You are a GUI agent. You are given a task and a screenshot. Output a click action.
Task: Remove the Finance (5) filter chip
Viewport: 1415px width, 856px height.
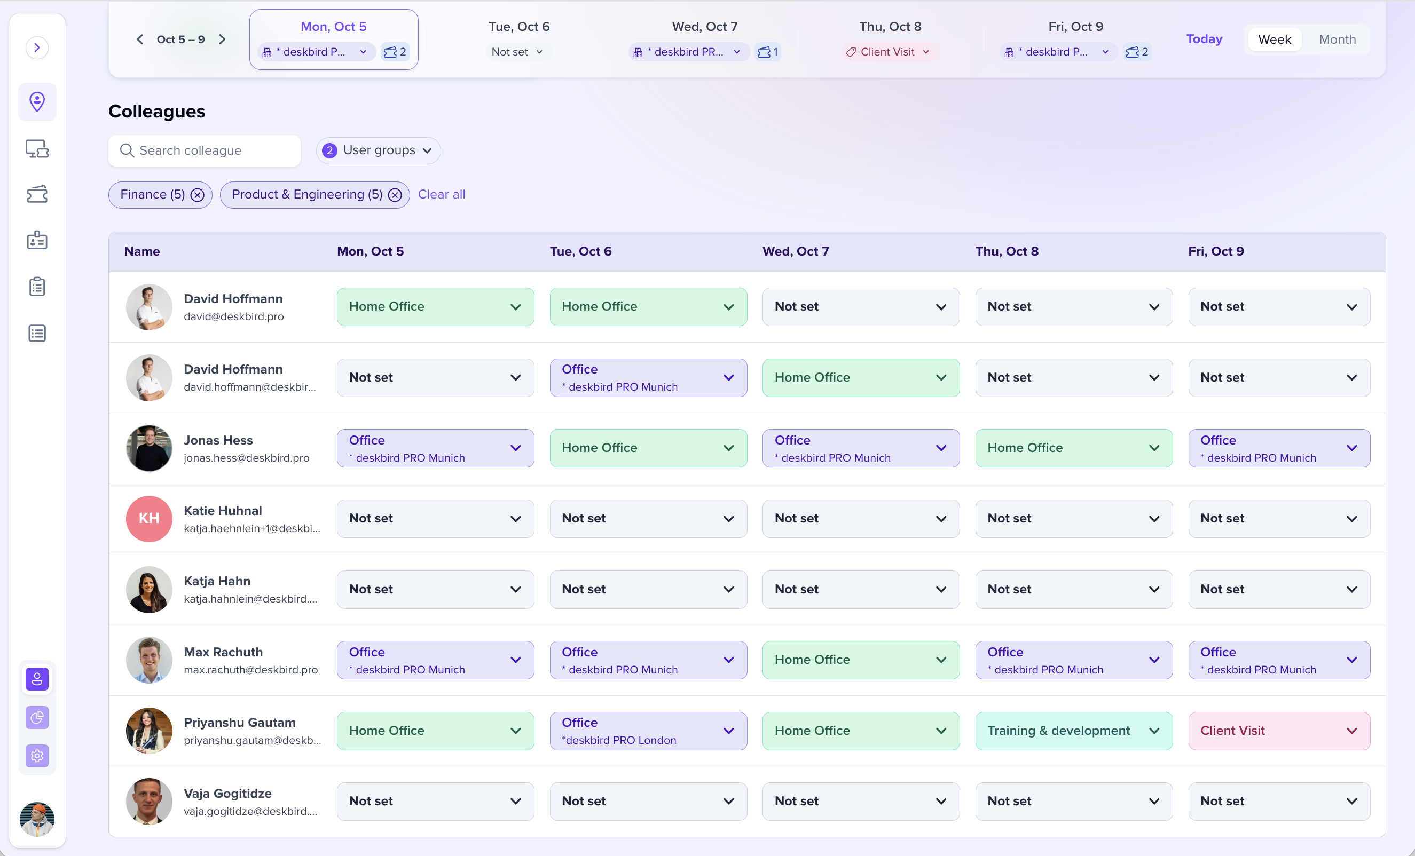point(197,195)
